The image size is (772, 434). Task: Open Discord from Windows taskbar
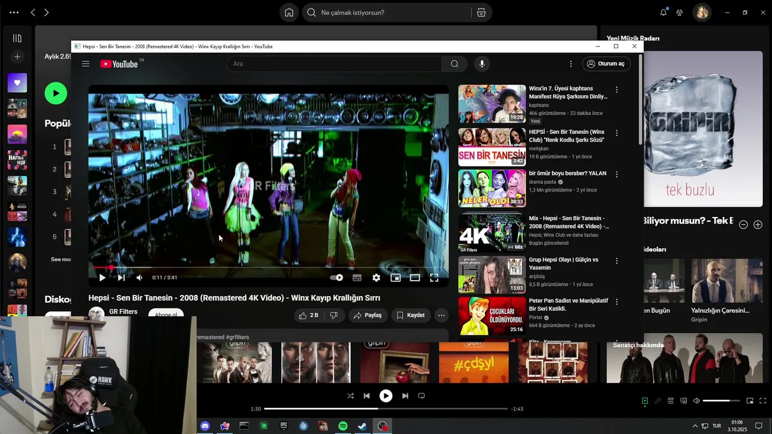205,426
